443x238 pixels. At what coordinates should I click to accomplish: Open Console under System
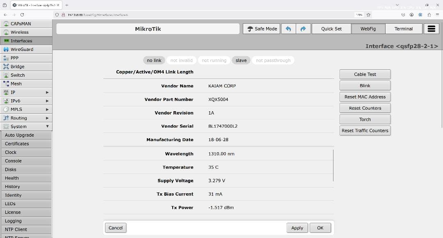26,161
